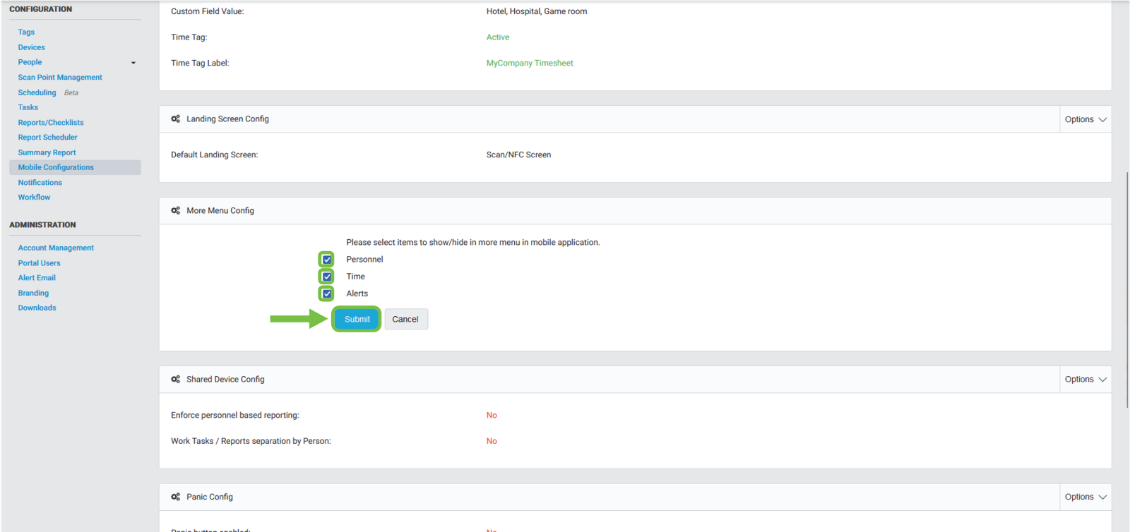Screen dimensions: 1130x532
Task: Open the Report Scheduler link
Action: pos(47,138)
